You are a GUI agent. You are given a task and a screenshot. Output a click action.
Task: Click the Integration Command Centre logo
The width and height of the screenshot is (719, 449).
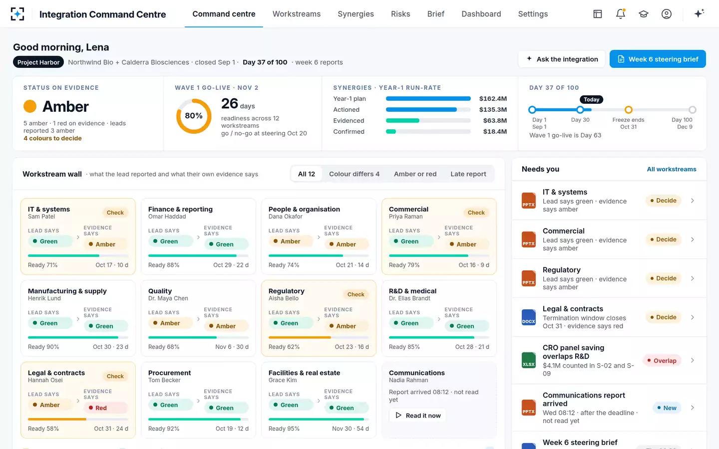[17, 14]
